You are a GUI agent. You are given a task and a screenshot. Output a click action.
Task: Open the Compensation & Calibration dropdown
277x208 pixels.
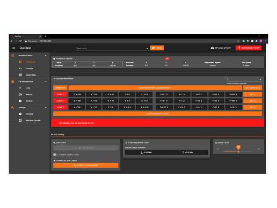click(155, 88)
